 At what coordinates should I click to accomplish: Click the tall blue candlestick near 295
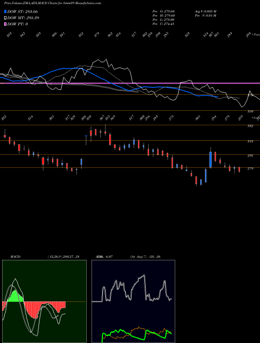211,160
